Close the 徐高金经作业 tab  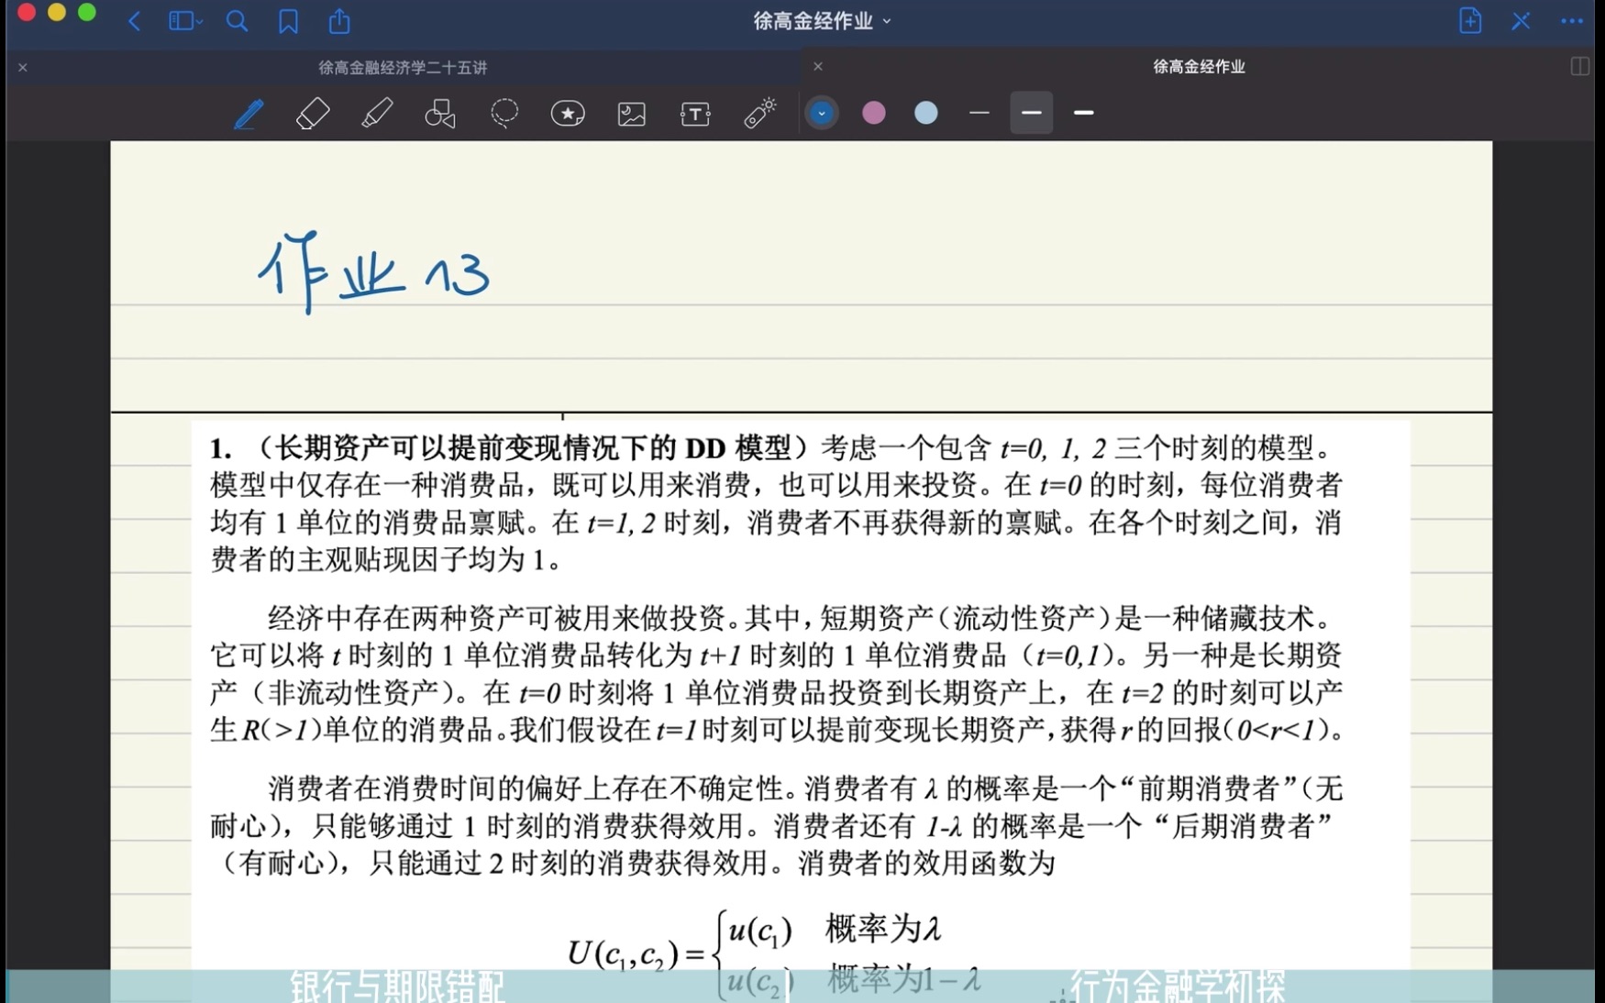pyautogui.click(x=818, y=66)
